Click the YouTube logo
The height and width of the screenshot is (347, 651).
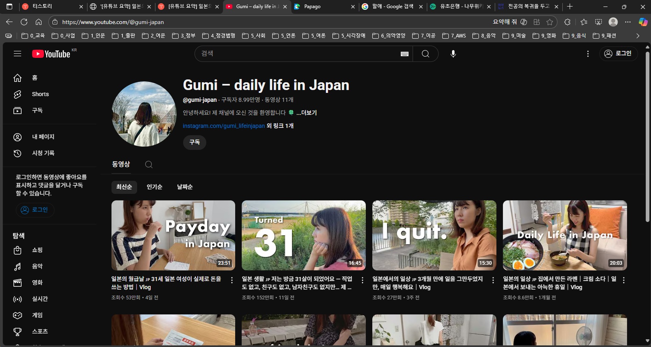click(x=52, y=54)
